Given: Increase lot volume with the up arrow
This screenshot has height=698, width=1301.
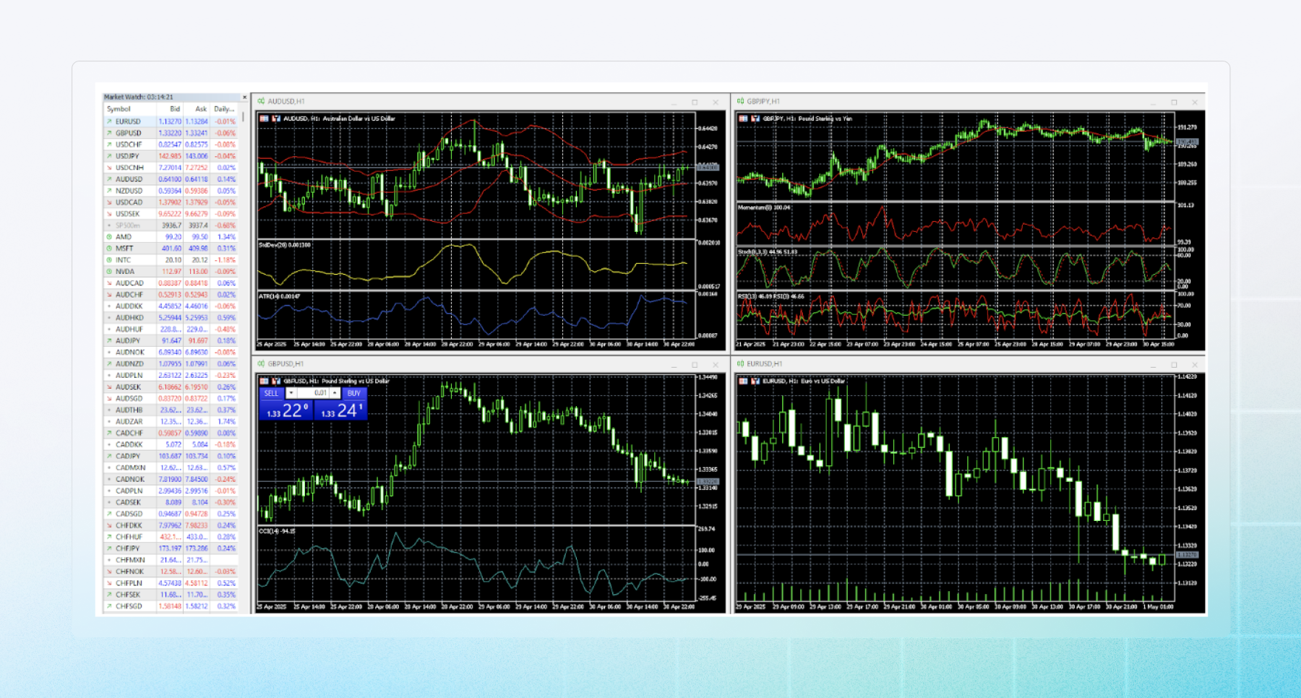Looking at the screenshot, I should click(335, 393).
